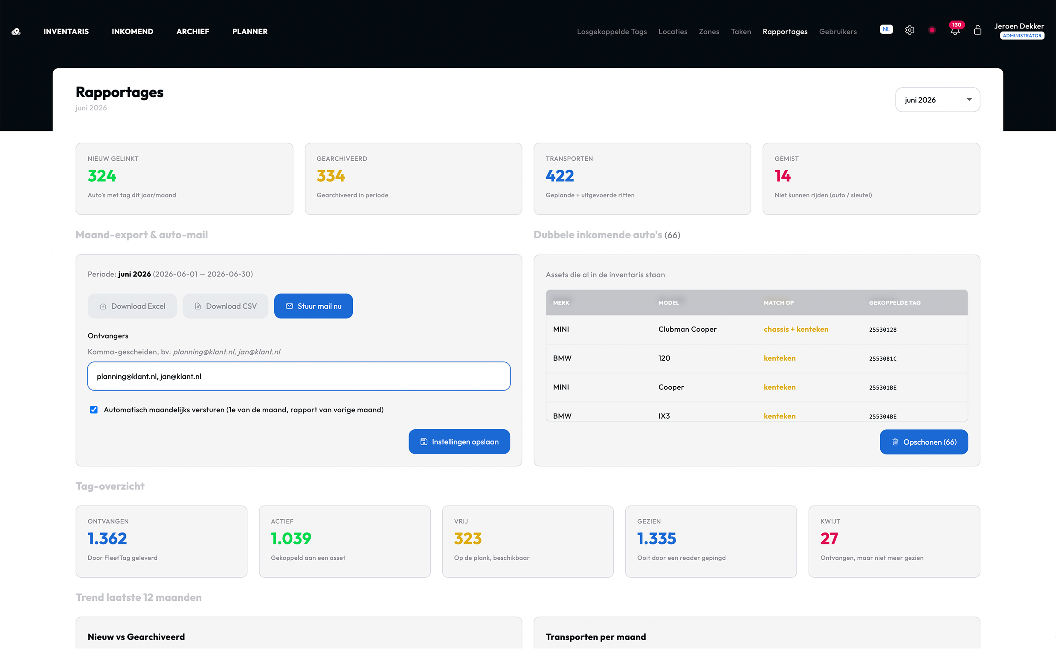Click the NL language badge
1056x660 pixels.
point(886,30)
